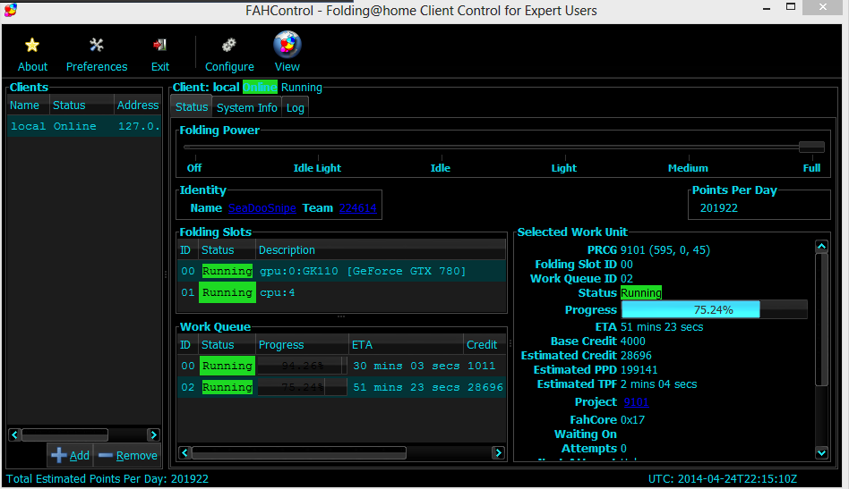Click Estimated Credit value 28696 in Selected Work Unit
Viewport: 849px width, 489px height.
636,356
